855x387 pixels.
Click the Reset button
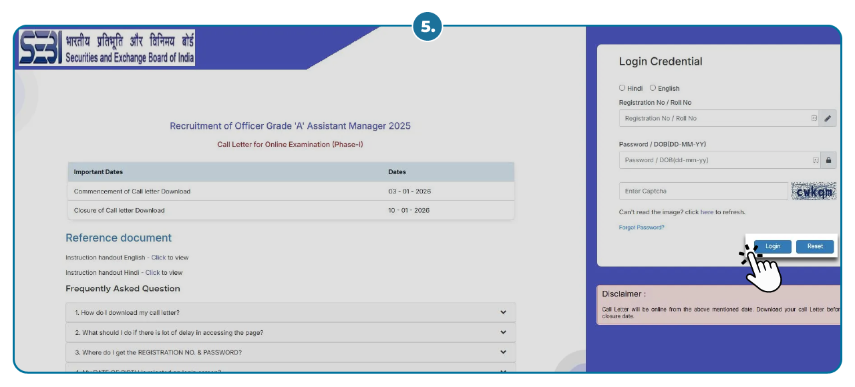click(814, 246)
